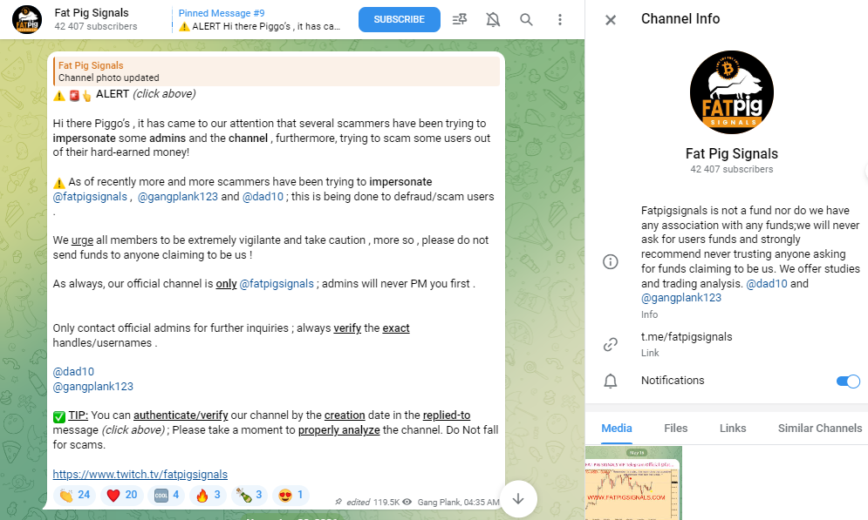Click the link icon next to t.me/fatpigsignals

coord(611,344)
